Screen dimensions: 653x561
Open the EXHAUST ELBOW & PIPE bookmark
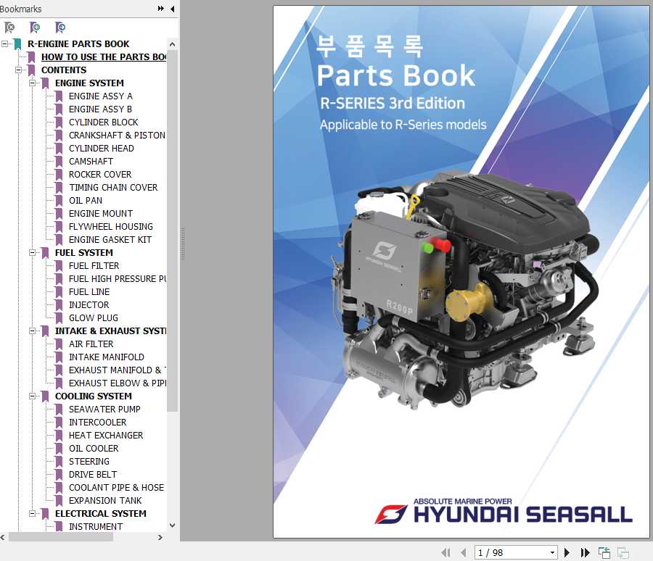click(118, 383)
